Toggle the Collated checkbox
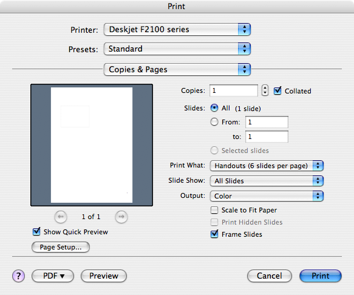 click(x=277, y=90)
